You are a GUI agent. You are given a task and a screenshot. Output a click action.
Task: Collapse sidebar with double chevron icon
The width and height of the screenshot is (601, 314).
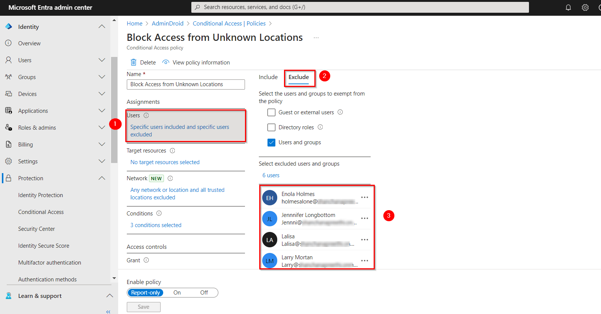pos(108,311)
